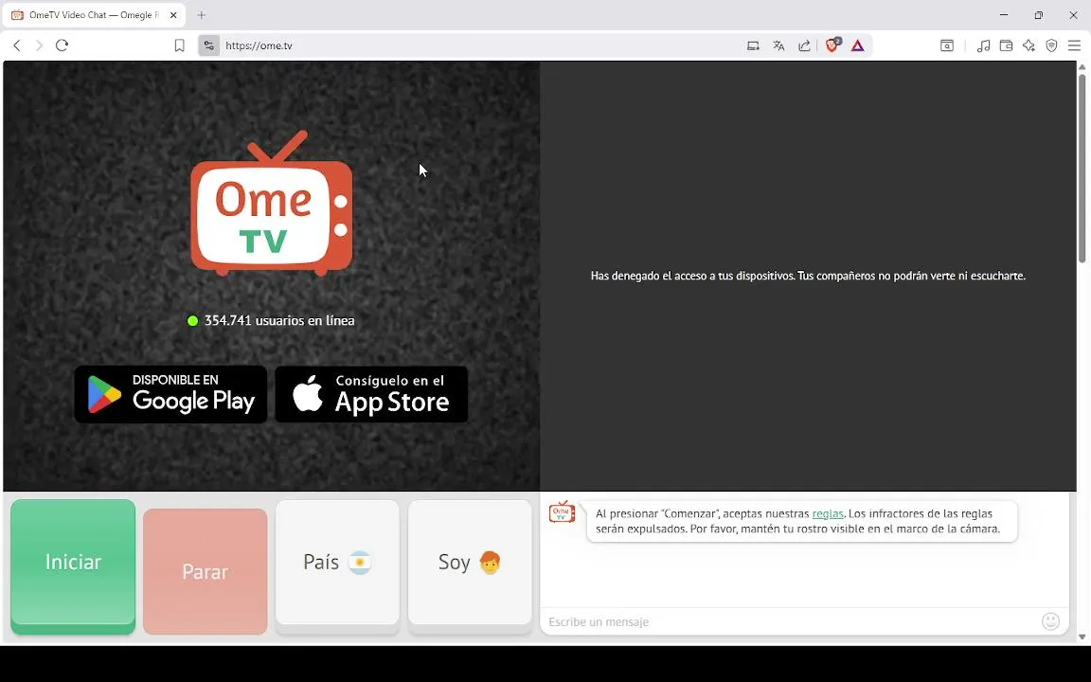Screen dimensions: 1091x682
Task: Click the Iniciar button
Action: coord(73,566)
